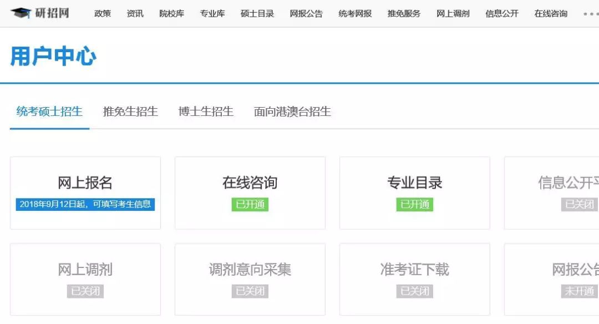The height and width of the screenshot is (324, 599).
Task: Switch to the 博士生招生 tab
Action: (x=206, y=112)
